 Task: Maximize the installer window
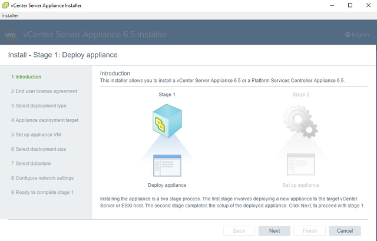350,5
